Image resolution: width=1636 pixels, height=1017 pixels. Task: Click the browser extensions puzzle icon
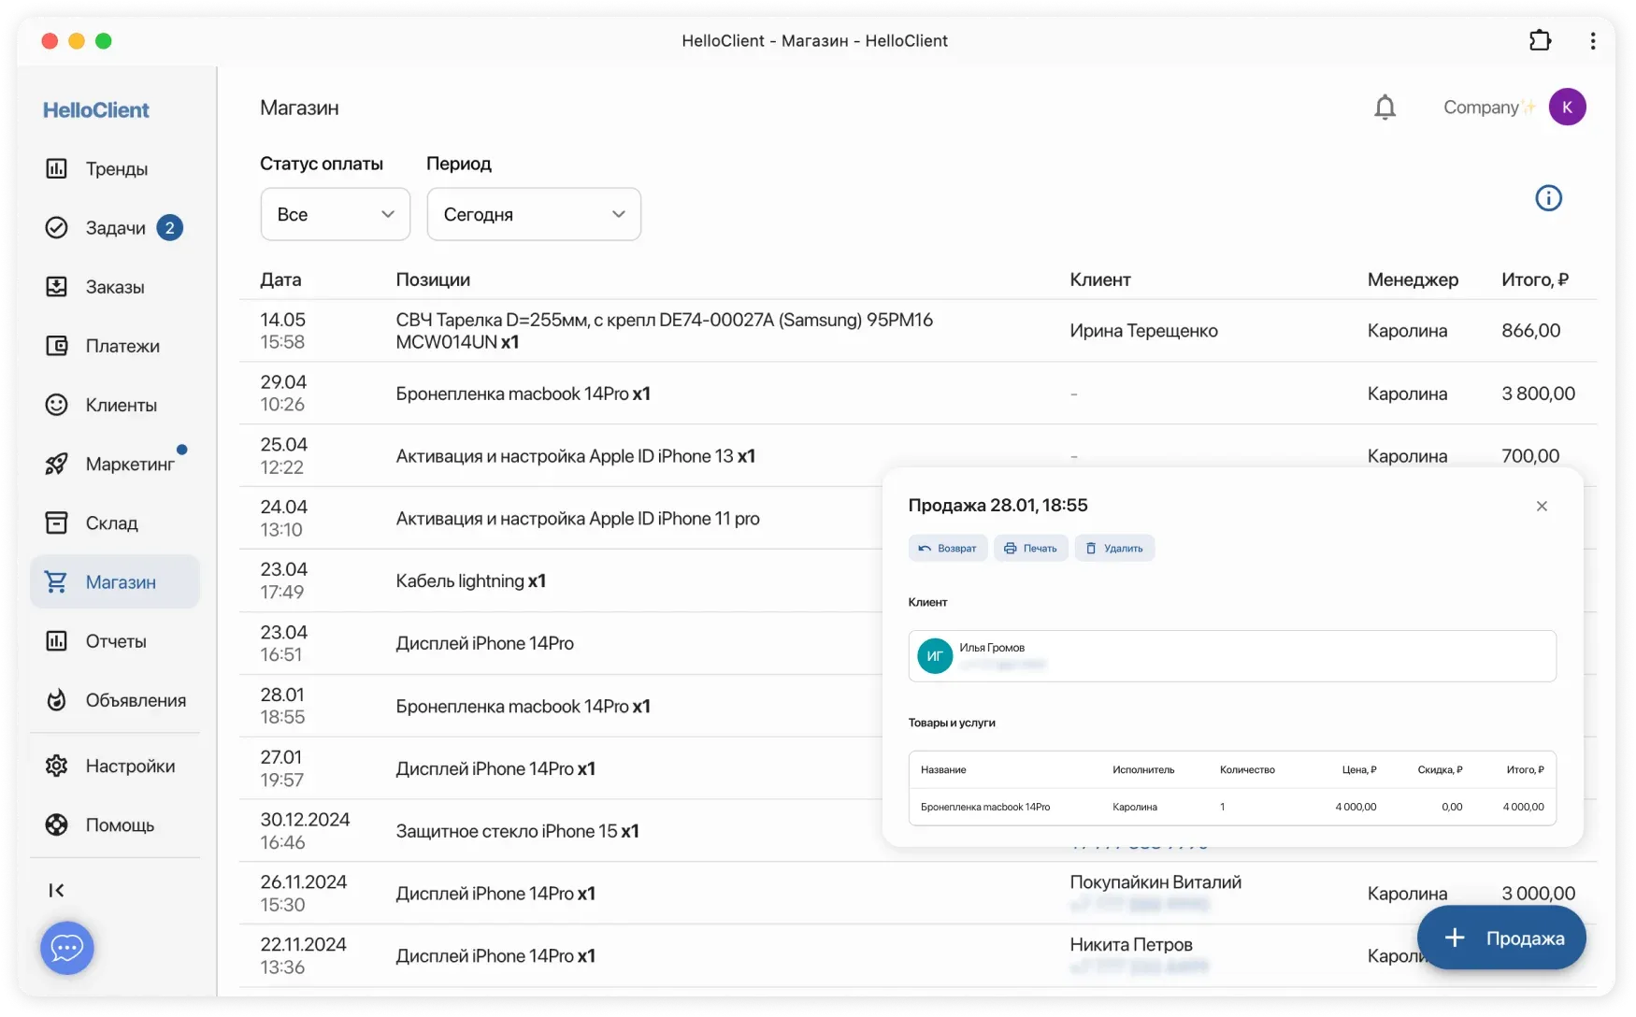click(1540, 41)
